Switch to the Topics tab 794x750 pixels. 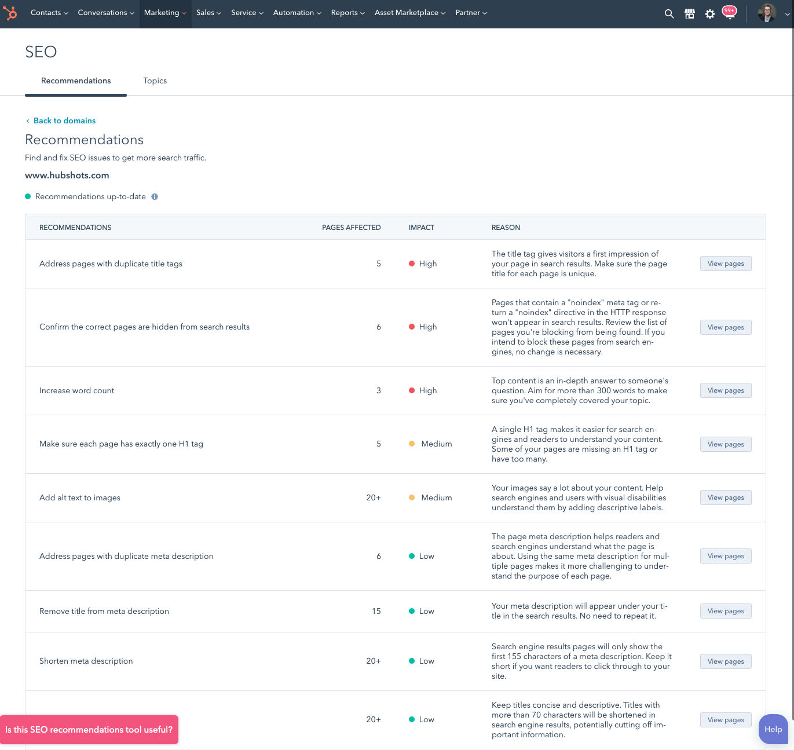pyautogui.click(x=155, y=81)
